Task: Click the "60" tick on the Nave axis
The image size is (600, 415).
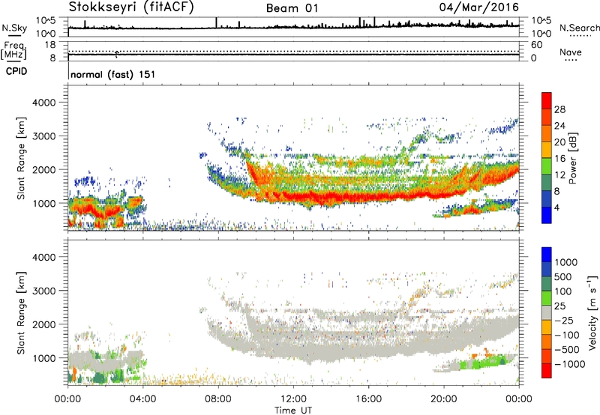Action: (537, 45)
